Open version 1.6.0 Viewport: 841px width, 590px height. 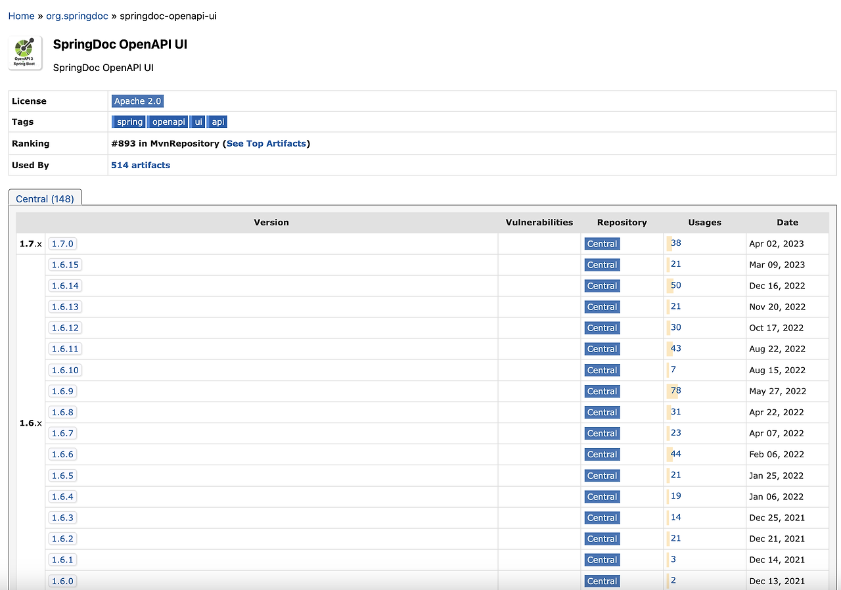63,581
